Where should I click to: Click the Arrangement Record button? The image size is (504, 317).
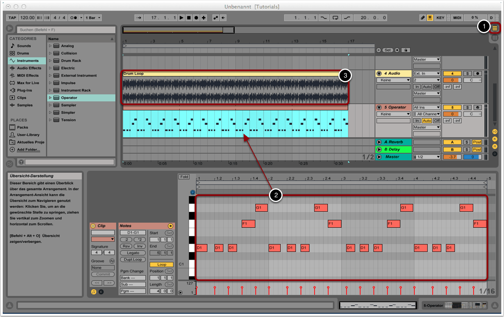tap(196, 18)
